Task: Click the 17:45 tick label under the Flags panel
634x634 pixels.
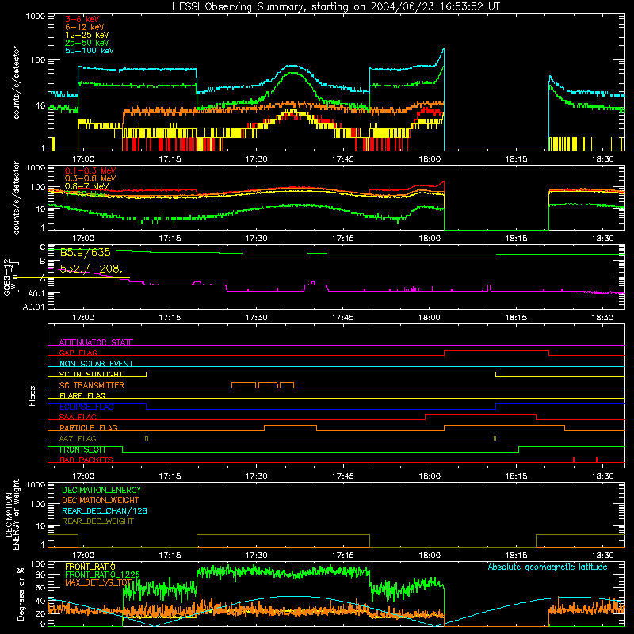Action: click(343, 476)
